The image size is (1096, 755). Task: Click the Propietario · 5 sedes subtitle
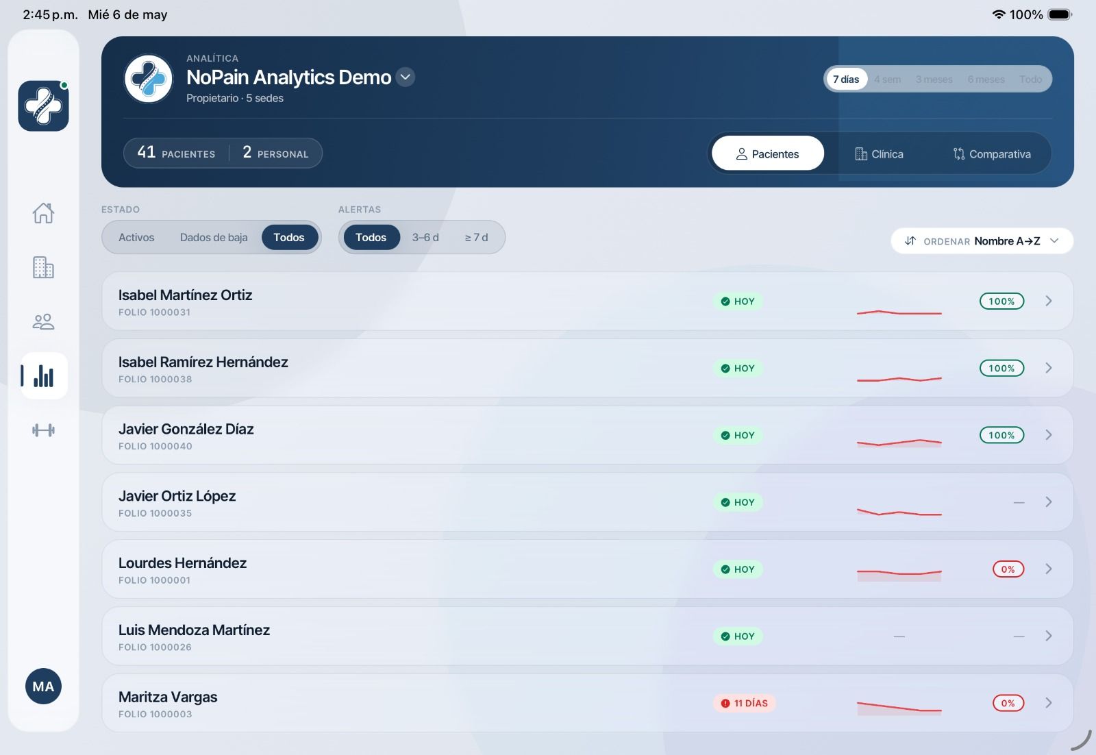pos(235,99)
